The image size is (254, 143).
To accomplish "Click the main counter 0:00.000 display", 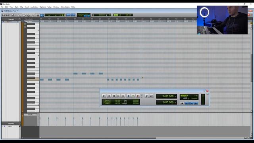I will coord(167,96).
